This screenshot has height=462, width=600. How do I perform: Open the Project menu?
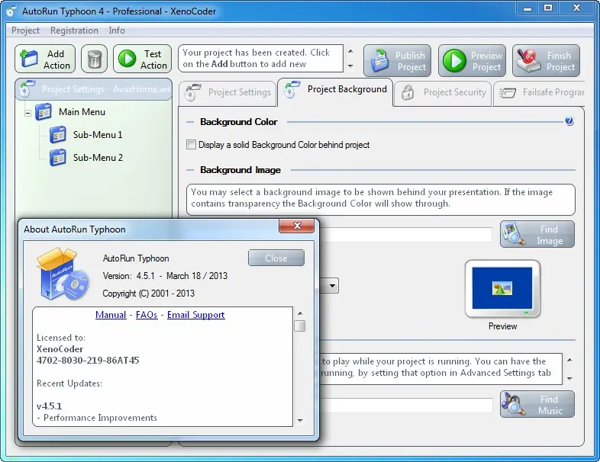point(25,30)
